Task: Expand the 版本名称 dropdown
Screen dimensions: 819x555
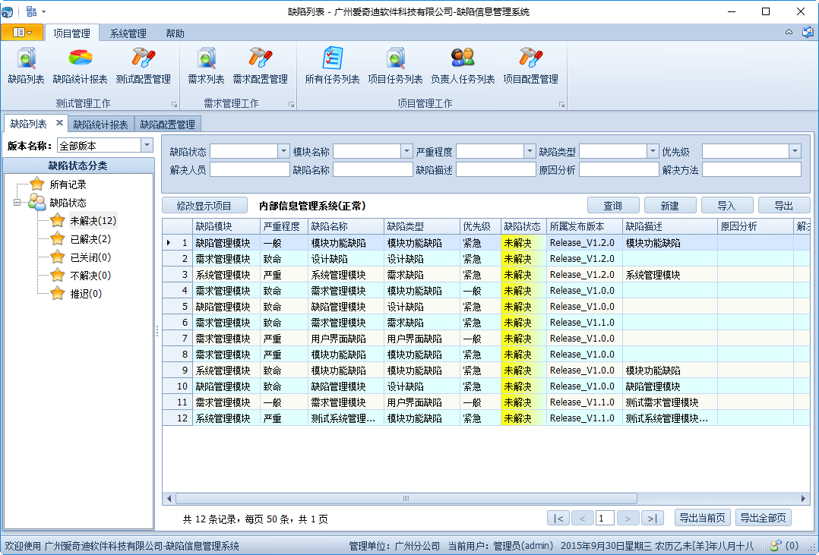Action: tap(147, 146)
